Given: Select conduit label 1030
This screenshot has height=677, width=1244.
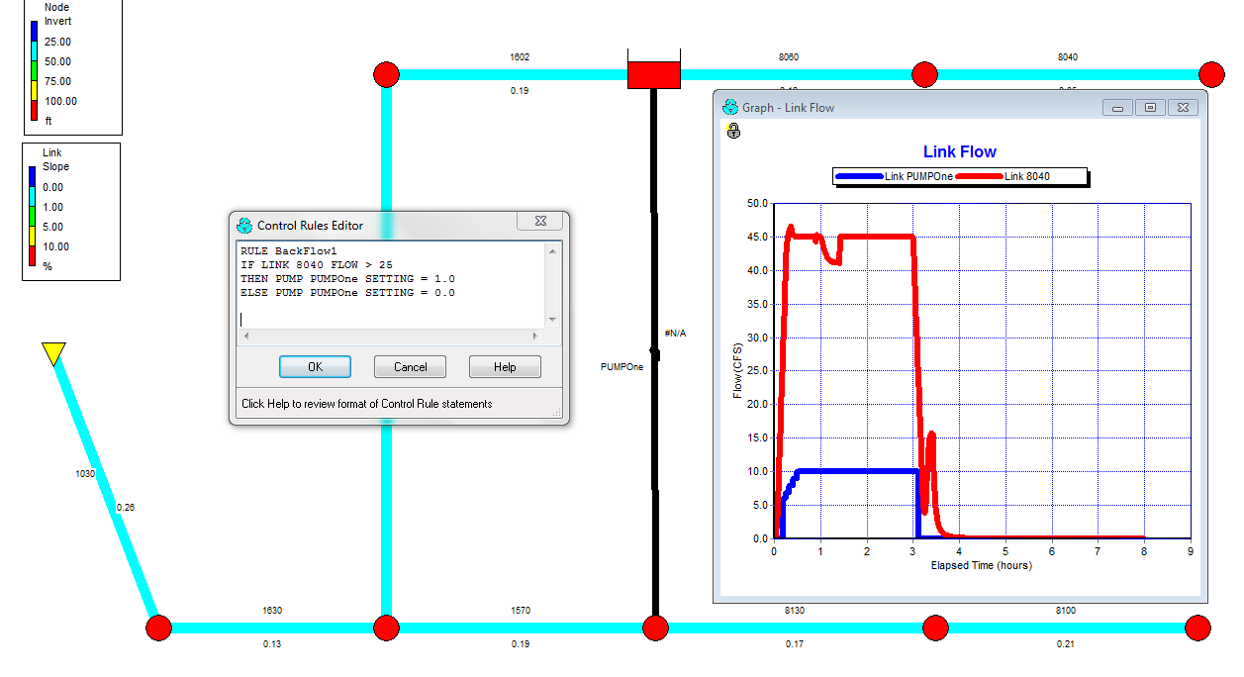Looking at the screenshot, I should 86,474.
